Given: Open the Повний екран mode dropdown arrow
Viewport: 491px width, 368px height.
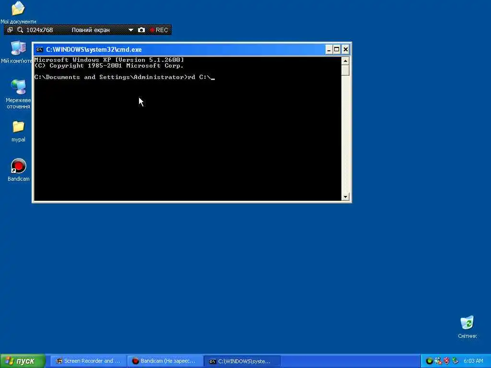Looking at the screenshot, I should point(130,30).
